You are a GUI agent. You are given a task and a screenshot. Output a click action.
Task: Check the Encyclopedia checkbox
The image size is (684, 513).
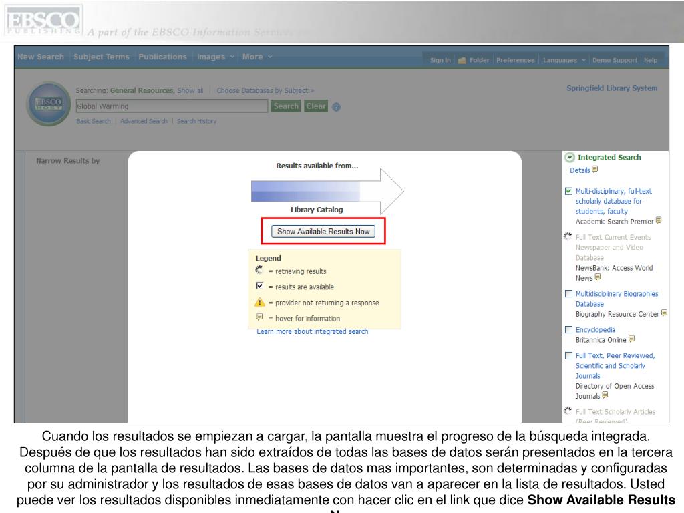point(569,330)
